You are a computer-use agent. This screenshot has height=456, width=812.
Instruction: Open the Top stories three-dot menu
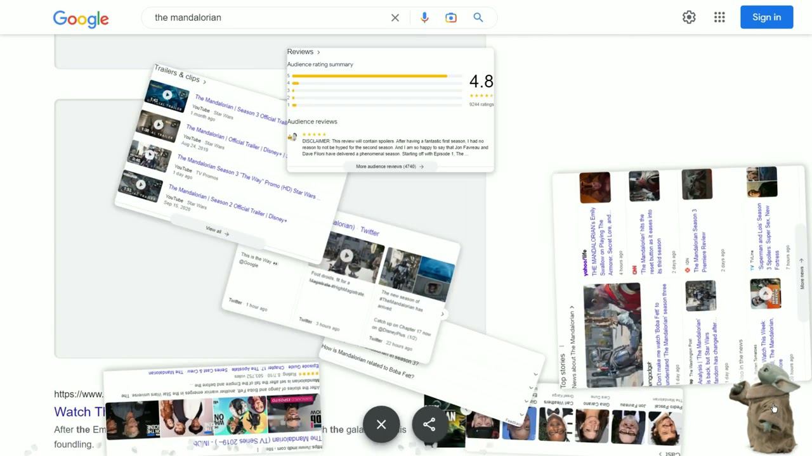[563, 347]
